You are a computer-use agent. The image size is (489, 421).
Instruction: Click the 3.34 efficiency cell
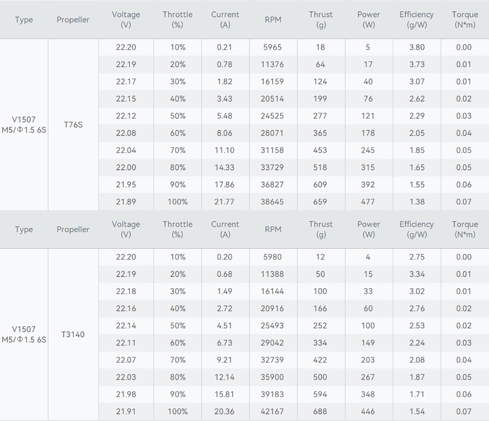(417, 274)
